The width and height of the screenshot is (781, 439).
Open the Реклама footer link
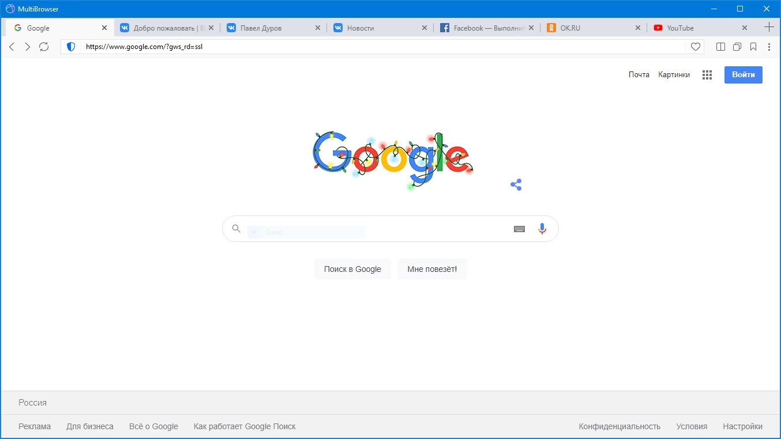(x=35, y=427)
